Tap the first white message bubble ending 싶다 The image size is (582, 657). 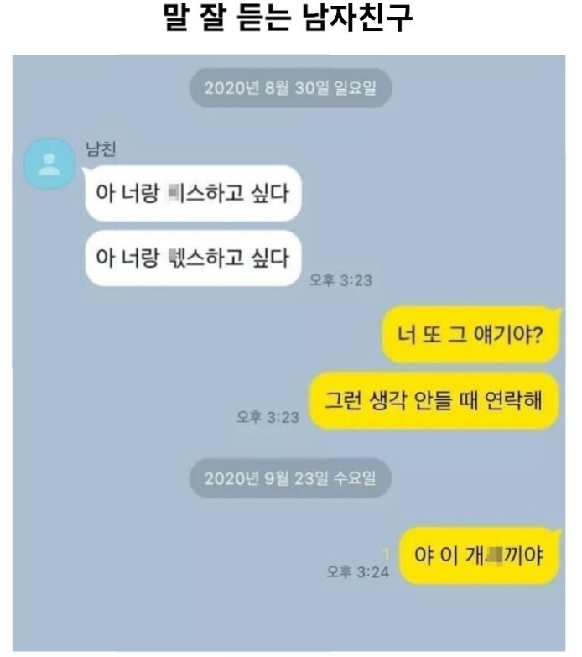tap(193, 193)
